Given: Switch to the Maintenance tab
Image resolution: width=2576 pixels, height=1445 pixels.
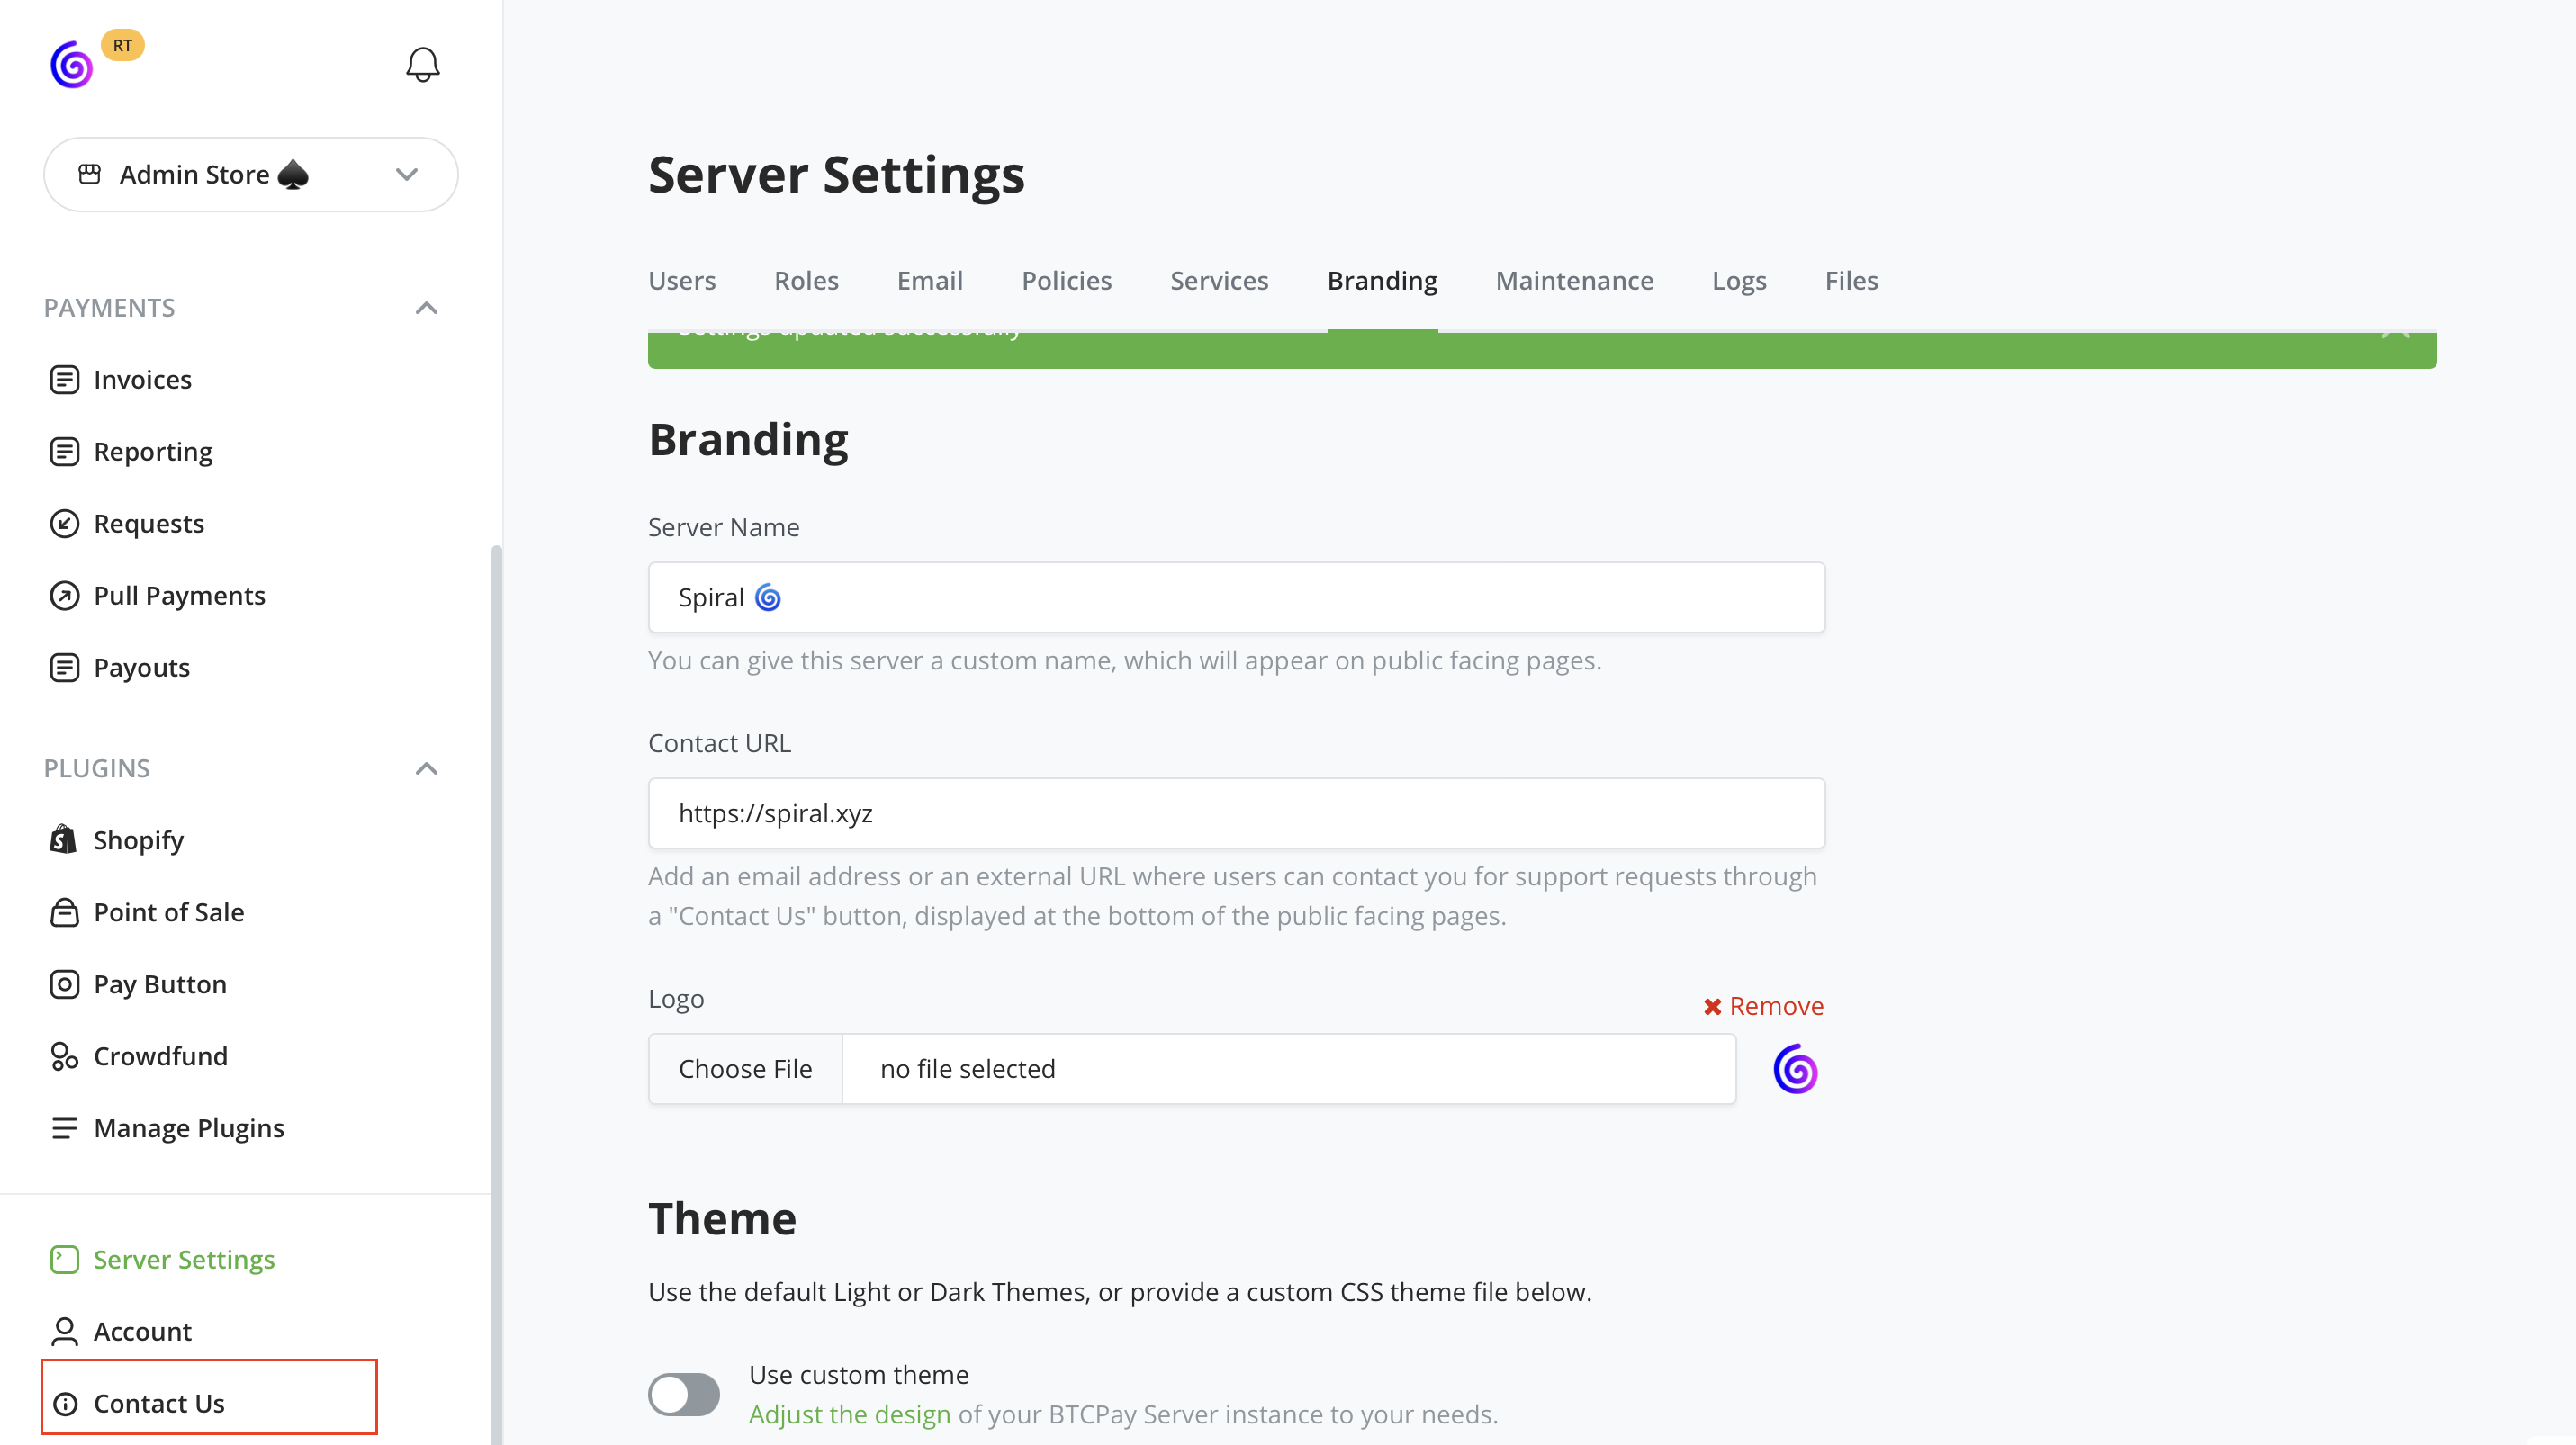Looking at the screenshot, I should coord(1574,281).
